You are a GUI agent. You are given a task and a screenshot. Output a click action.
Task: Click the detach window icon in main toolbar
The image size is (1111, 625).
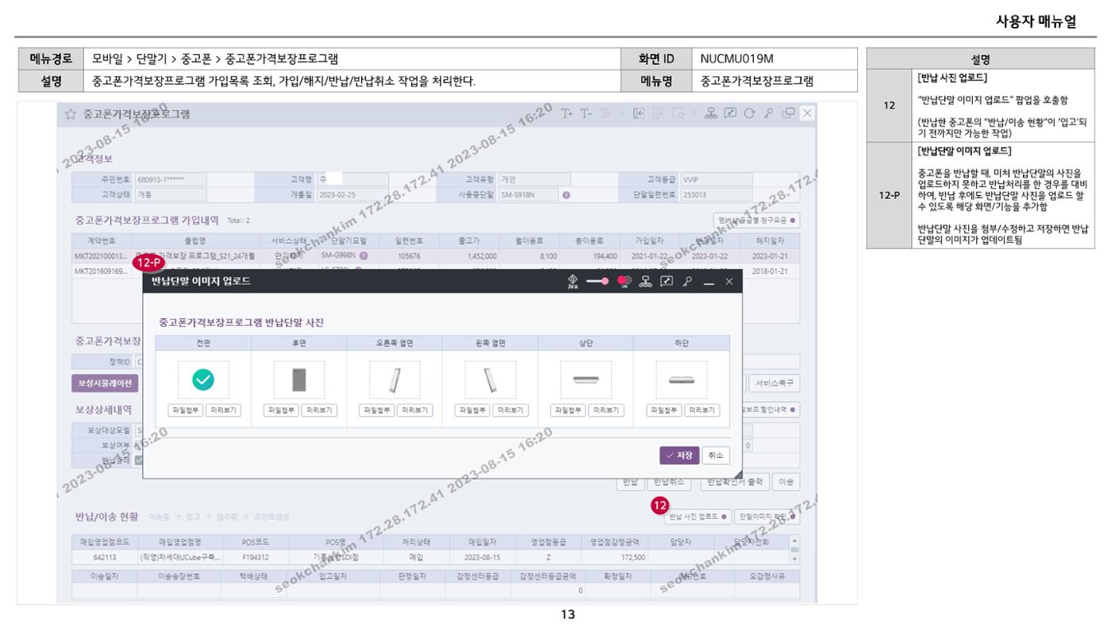point(787,113)
